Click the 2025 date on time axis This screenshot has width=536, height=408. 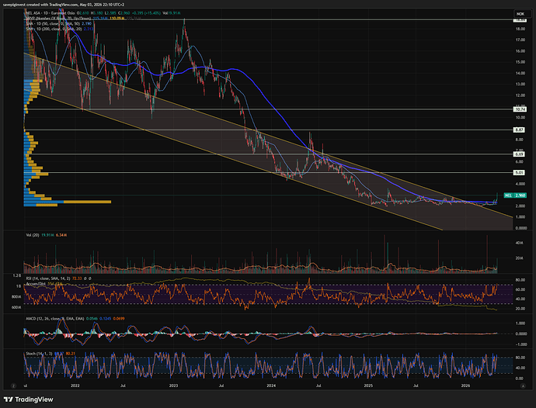point(368,386)
